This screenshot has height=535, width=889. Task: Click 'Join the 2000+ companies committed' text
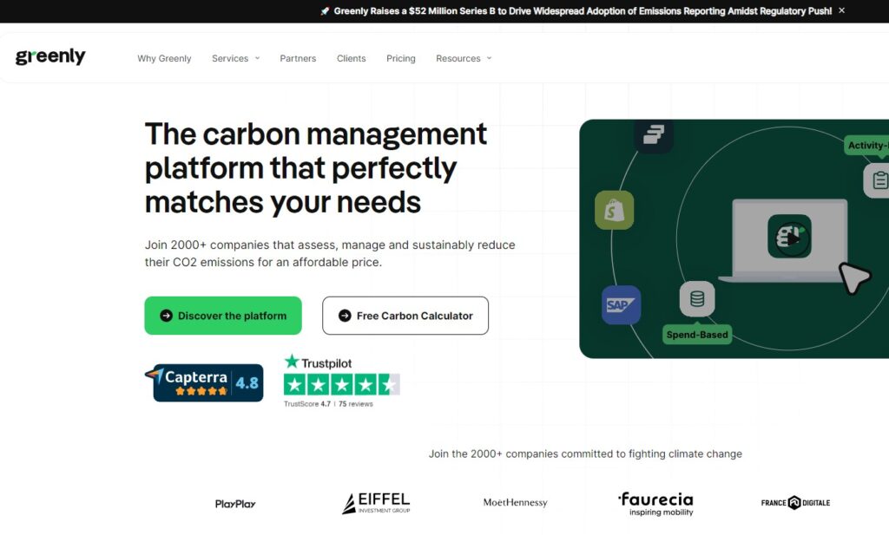tap(585, 453)
